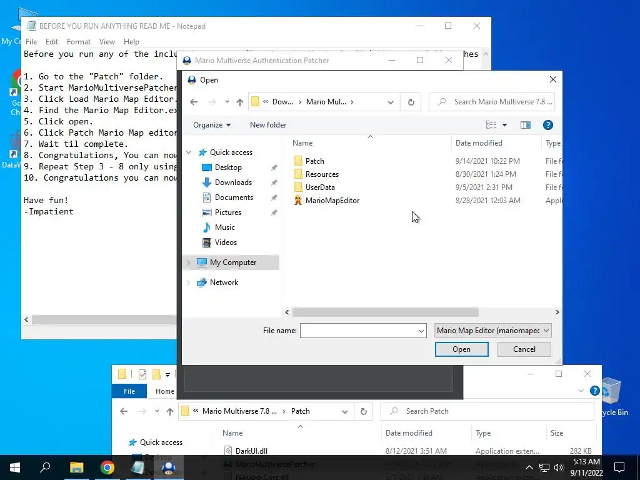The height and width of the screenshot is (480, 640).
Task: Open Notepad Edit menu
Action: click(x=51, y=42)
